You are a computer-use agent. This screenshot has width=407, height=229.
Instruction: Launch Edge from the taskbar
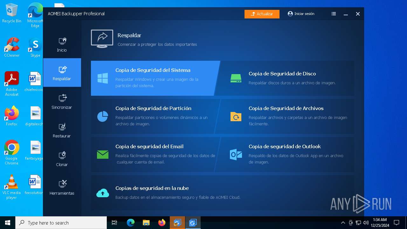click(131, 223)
